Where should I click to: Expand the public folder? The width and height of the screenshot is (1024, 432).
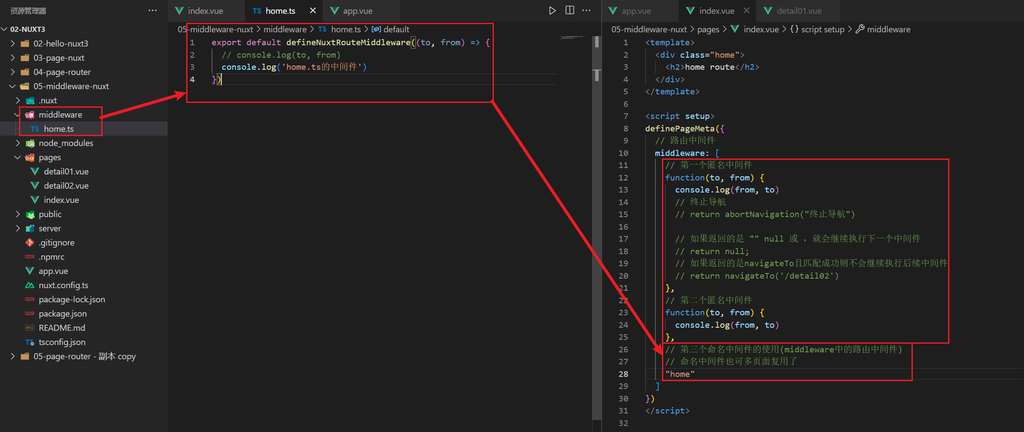pos(18,214)
